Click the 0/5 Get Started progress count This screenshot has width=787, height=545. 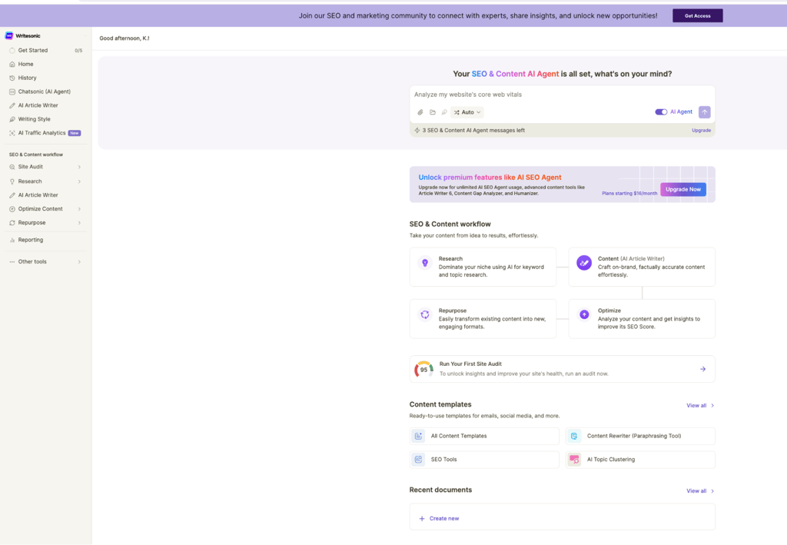78,51
